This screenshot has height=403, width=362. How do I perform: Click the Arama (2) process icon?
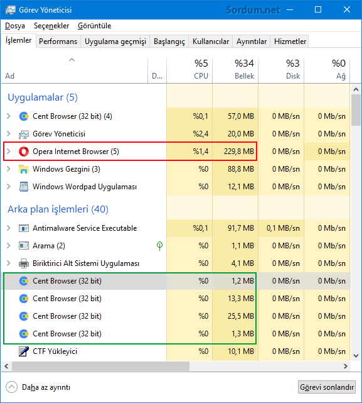pos(24,246)
